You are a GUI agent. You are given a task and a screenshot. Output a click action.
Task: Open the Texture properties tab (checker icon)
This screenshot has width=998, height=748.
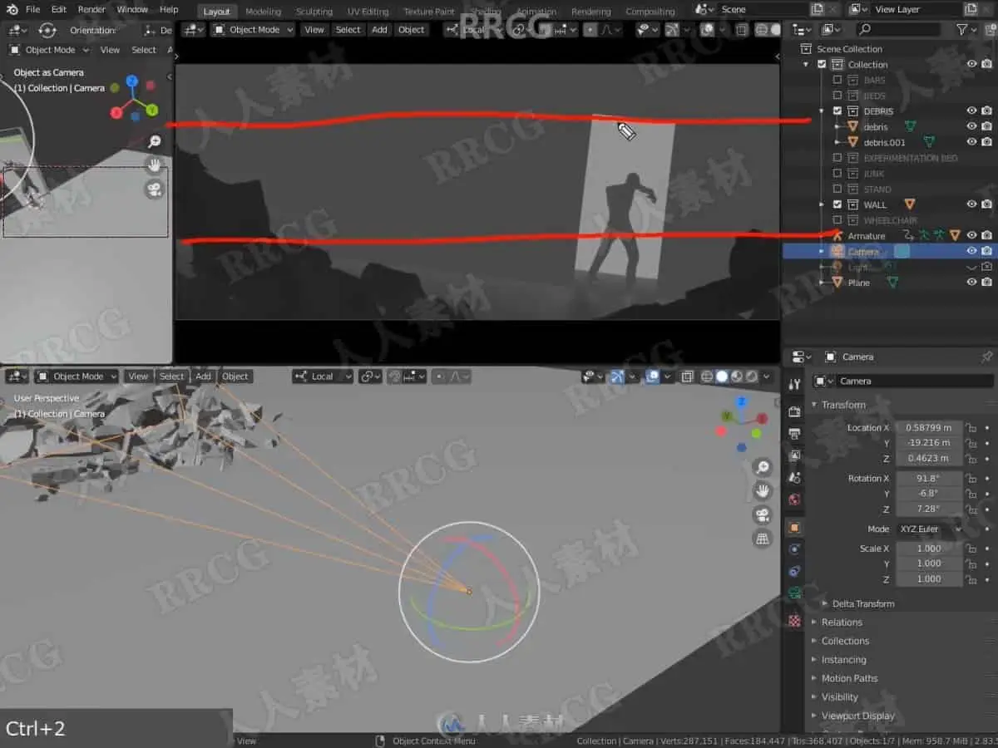tap(794, 620)
